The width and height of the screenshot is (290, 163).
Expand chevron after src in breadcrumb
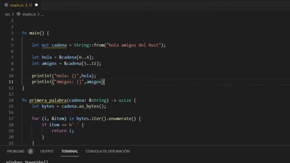(13, 14)
